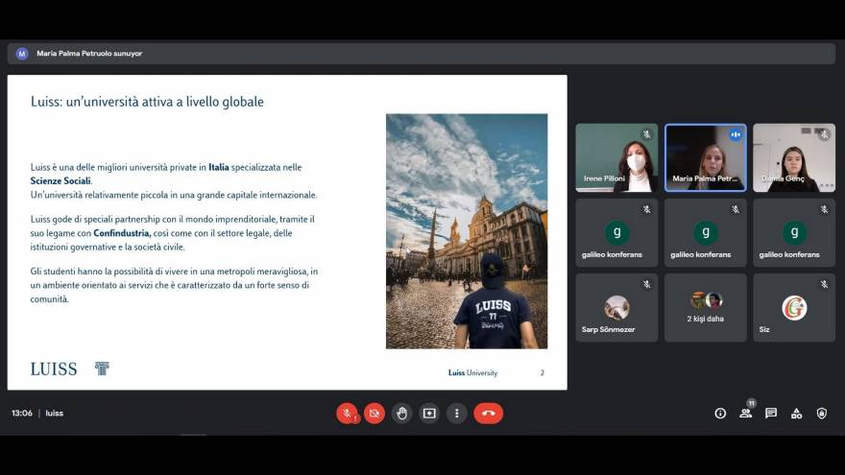The width and height of the screenshot is (845, 475).
Task: Select Damla Genç's video tile
Action: (x=794, y=157)
